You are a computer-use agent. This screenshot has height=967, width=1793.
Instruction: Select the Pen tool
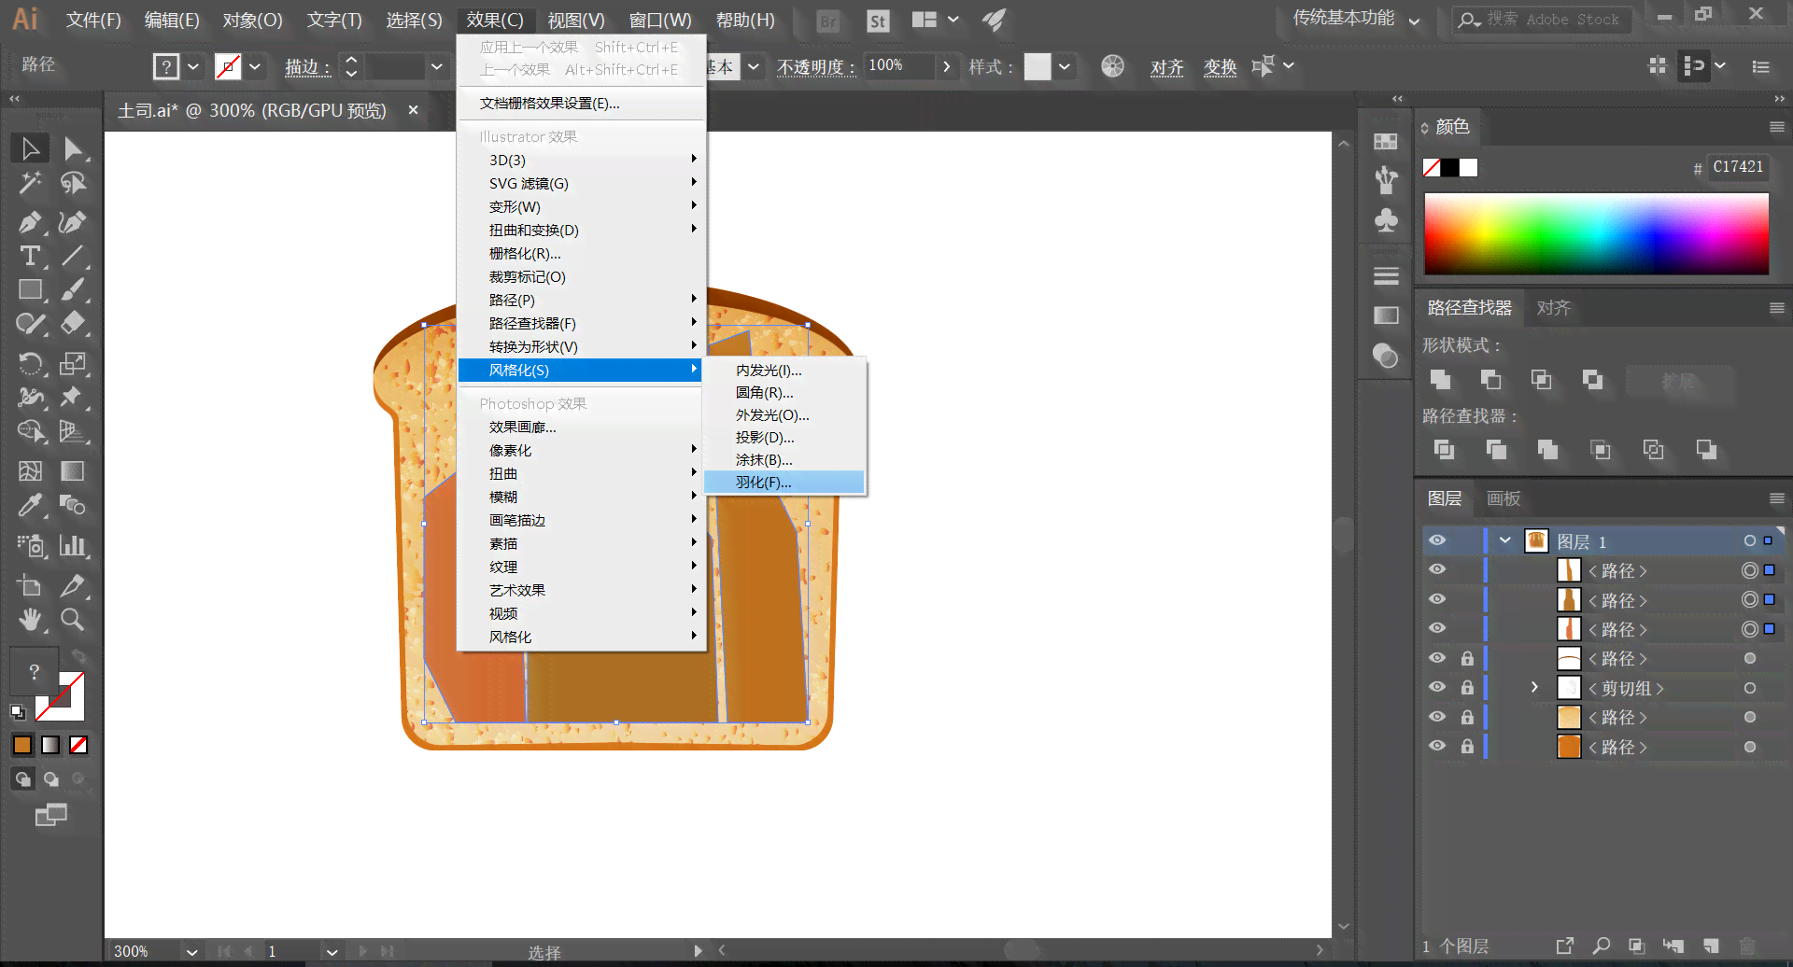30,222
